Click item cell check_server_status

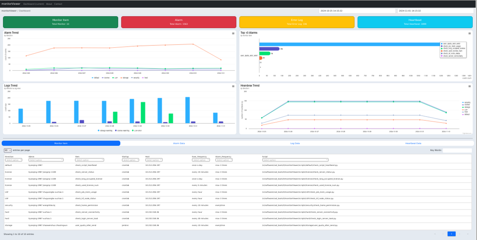(x=85, y=172)
